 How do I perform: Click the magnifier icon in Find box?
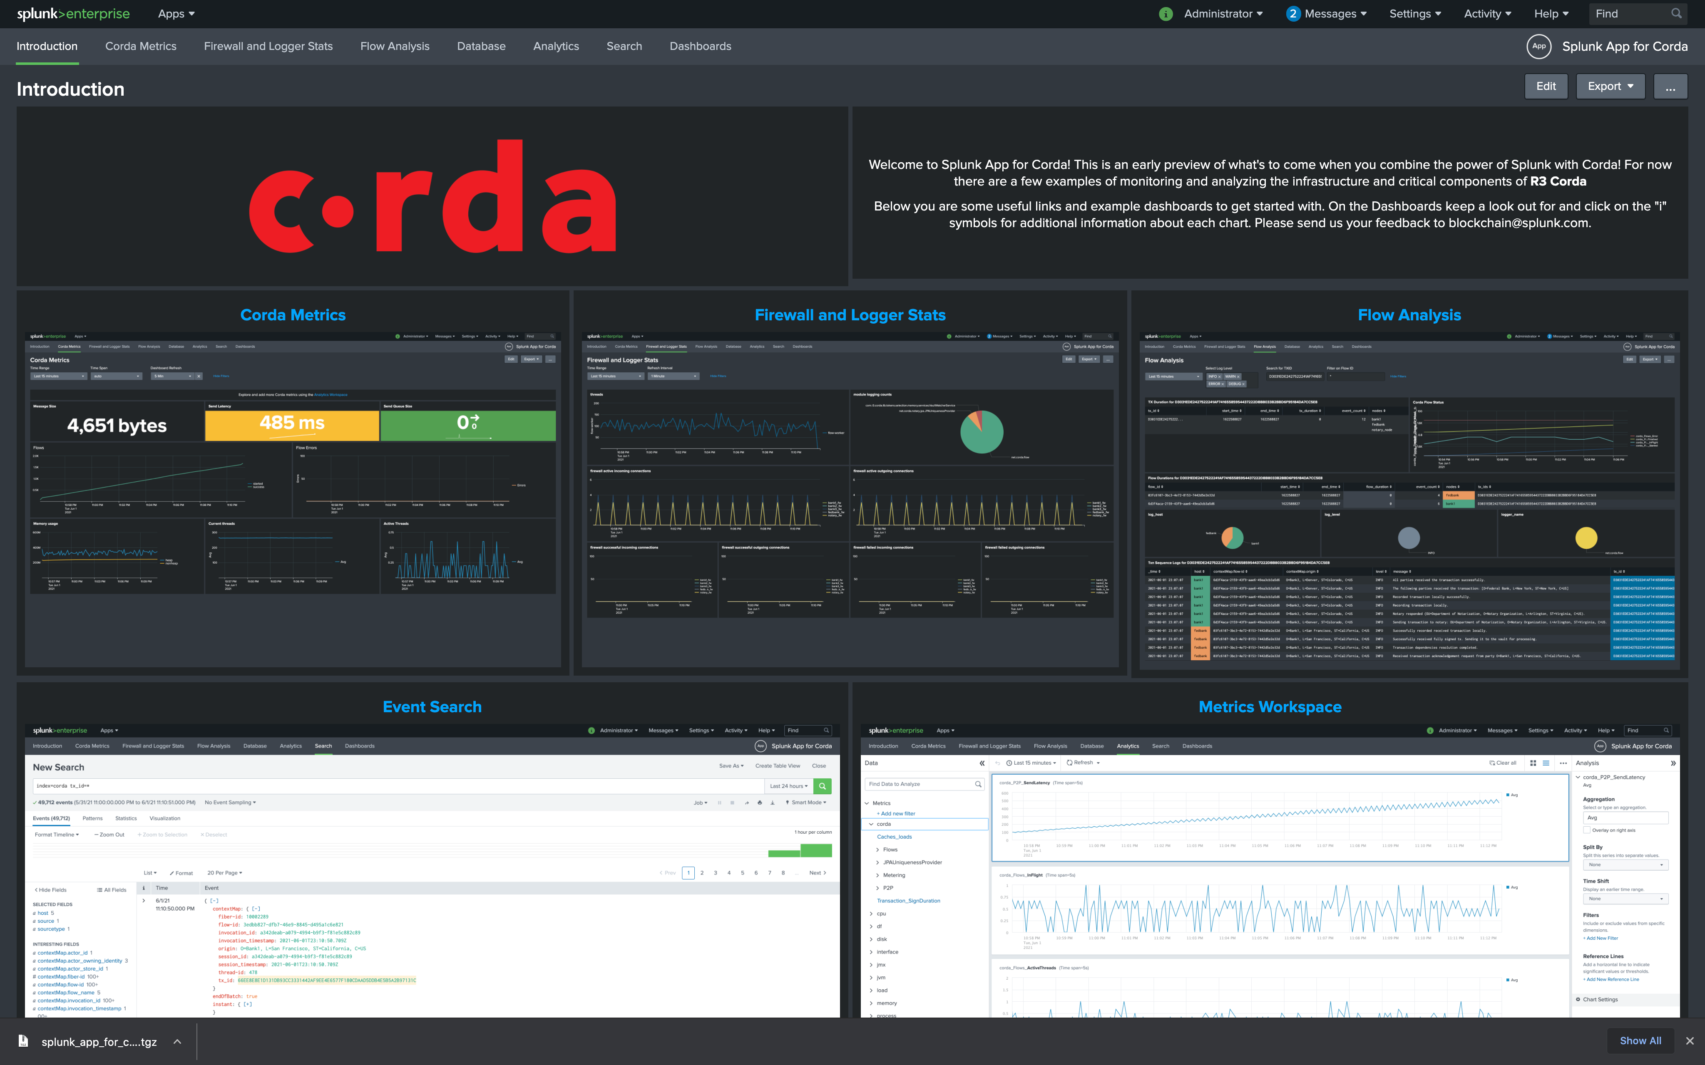(x=1676, y=13)
